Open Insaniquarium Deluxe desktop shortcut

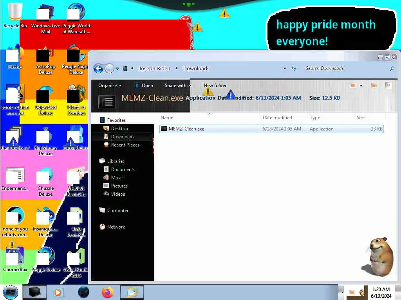[x=45, y=222]
